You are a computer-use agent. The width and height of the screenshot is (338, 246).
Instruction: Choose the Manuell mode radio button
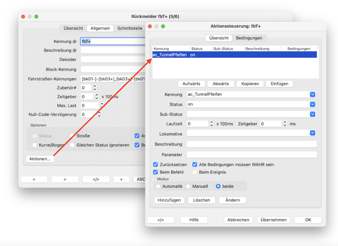pyautogui.click(x=188, y=186)
